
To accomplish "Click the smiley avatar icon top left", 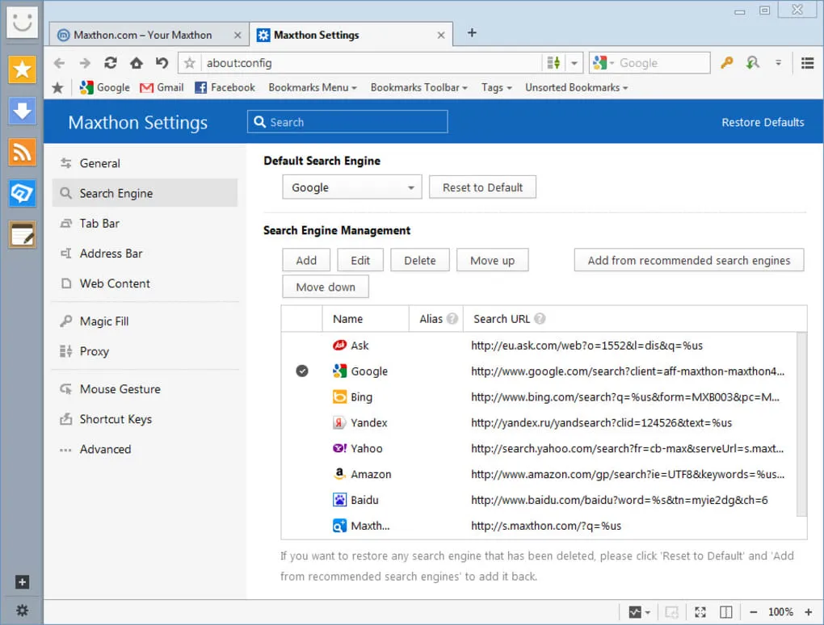I will 22,22.
